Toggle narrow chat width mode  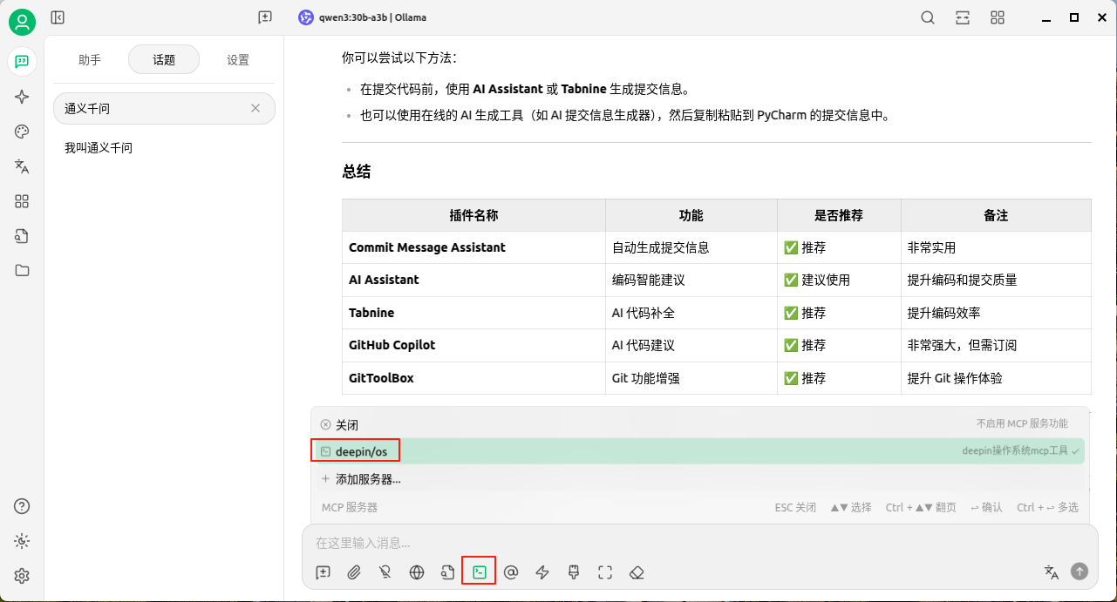(x=963, y=17)
